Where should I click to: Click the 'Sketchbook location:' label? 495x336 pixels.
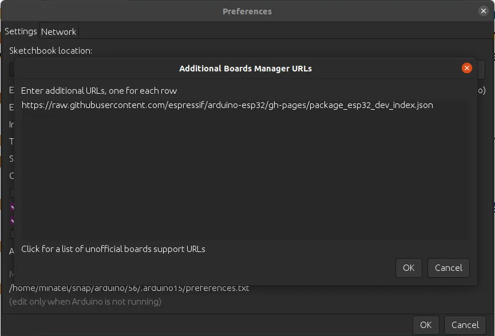pyautogui.click(x=50, y=51)
